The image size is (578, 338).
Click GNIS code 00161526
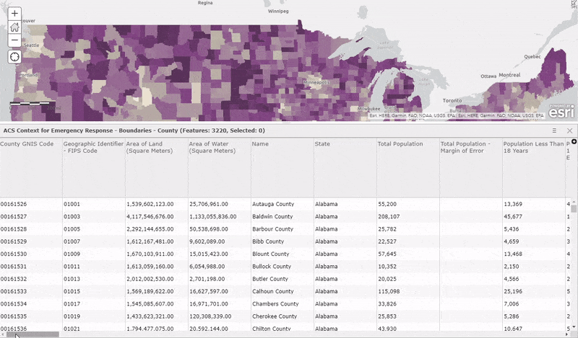point(14,204)
